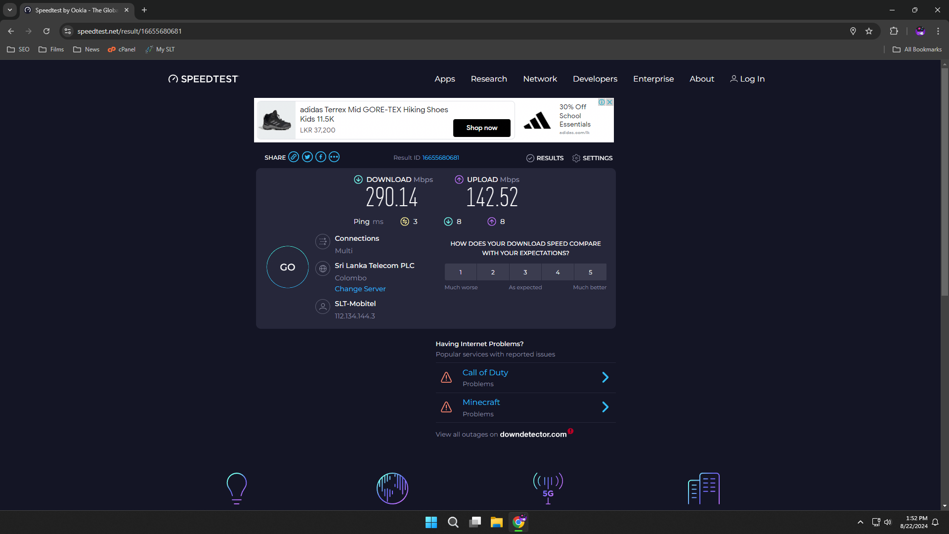This screenshot has height=534, width=949.
Task: Open Chrome extensions puzzle icon
Action: tap(894, 31)
